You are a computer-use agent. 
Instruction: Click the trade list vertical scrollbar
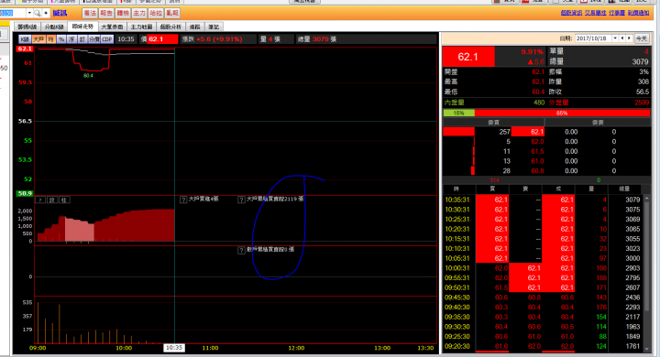(646, 274)
